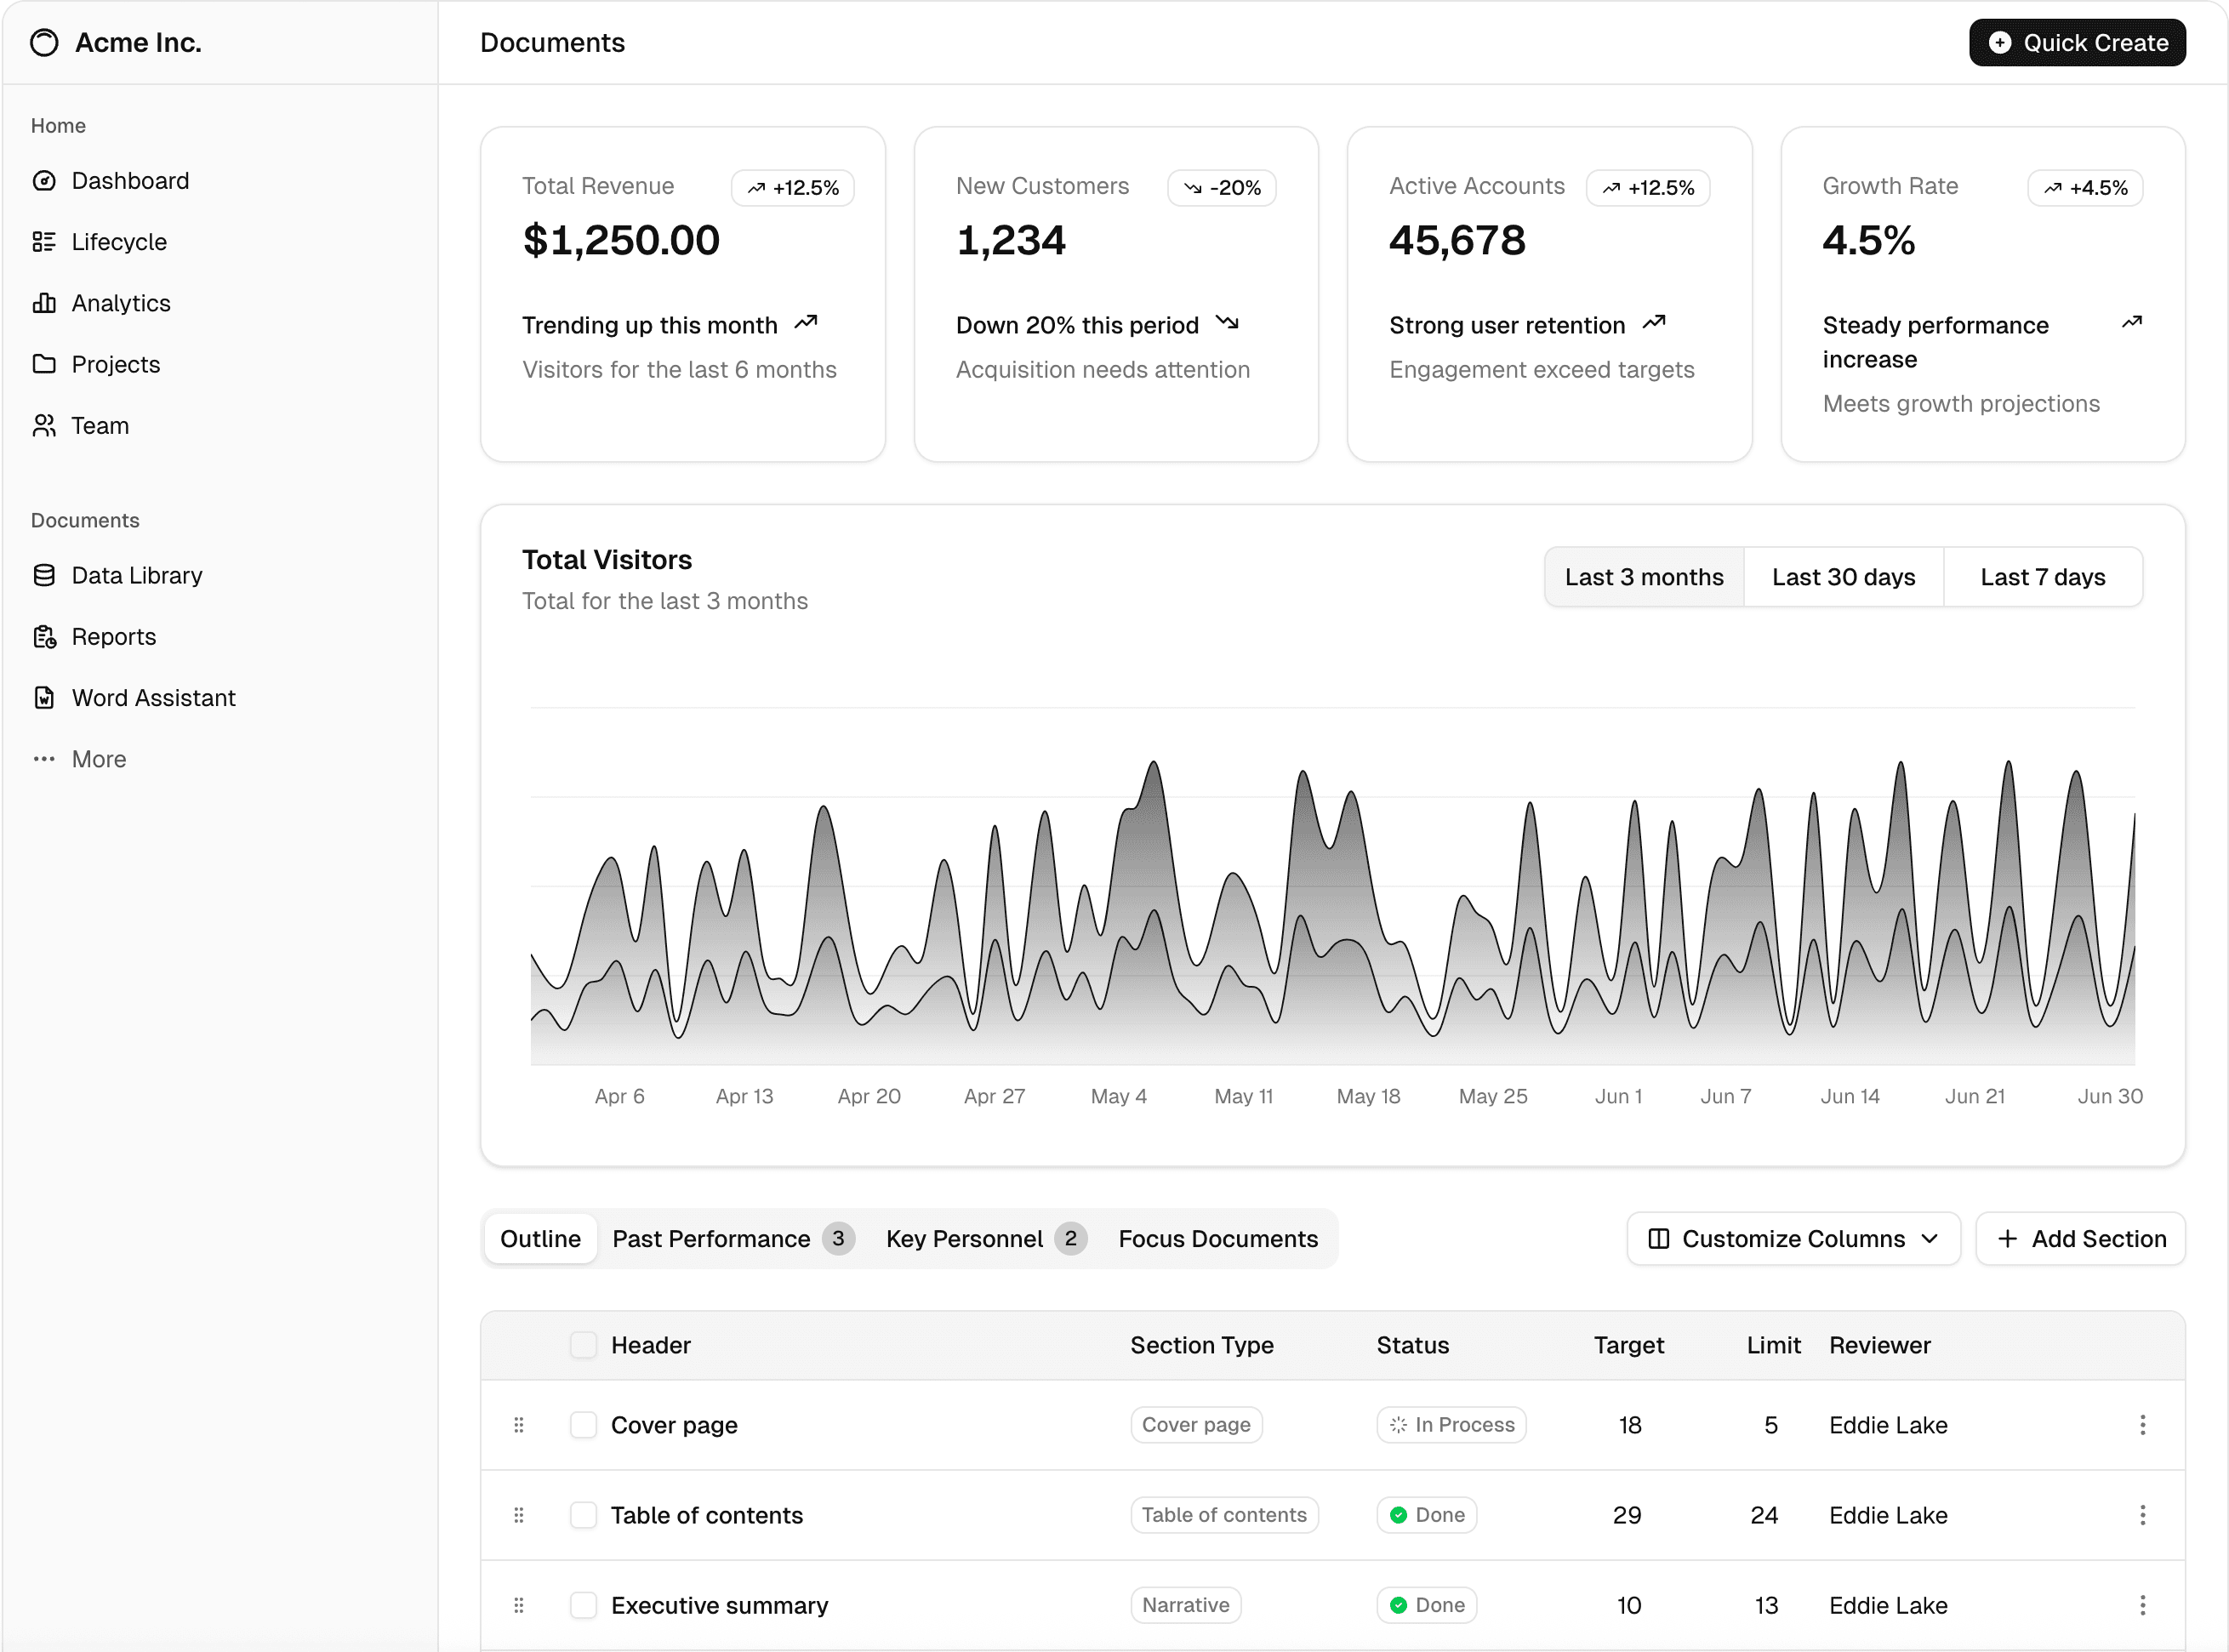This screenshot has height=1652, width=2229.
Task: Open Data Library database icon
Action: coord(44,575)
